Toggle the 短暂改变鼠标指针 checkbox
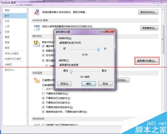Image resolution: width=167 pixels, height=134 pixels. click(43, 51)
